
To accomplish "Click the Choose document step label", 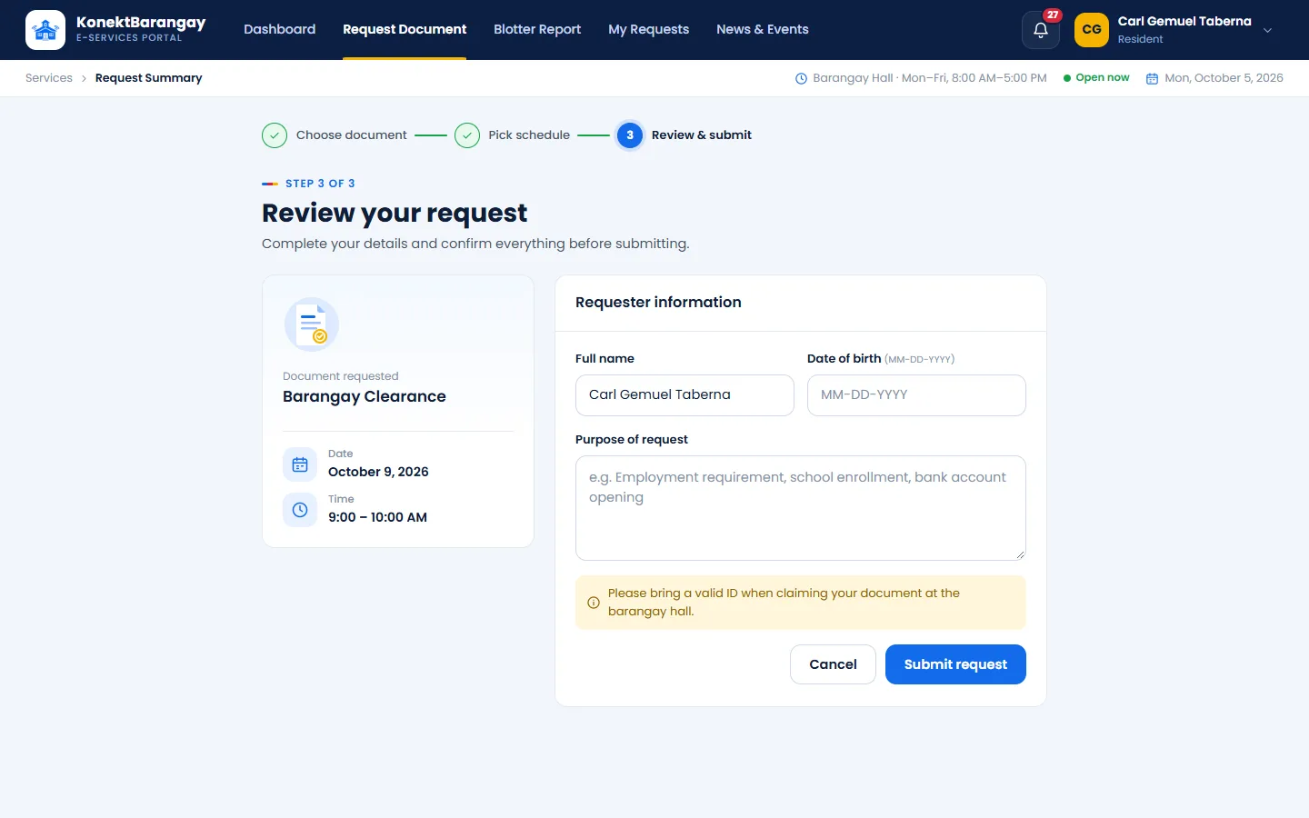I will click(x=352, y=135).
